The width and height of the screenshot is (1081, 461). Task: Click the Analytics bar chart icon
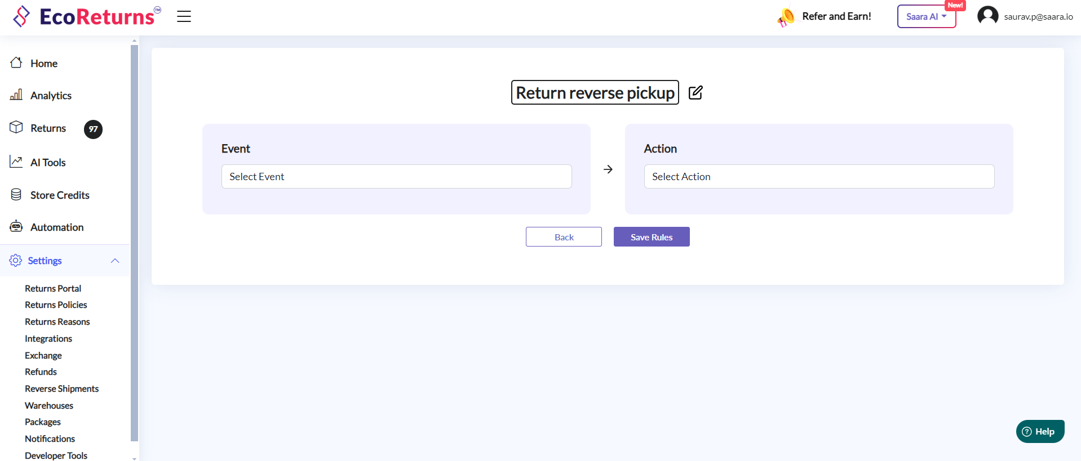click(x=16, y=95)
